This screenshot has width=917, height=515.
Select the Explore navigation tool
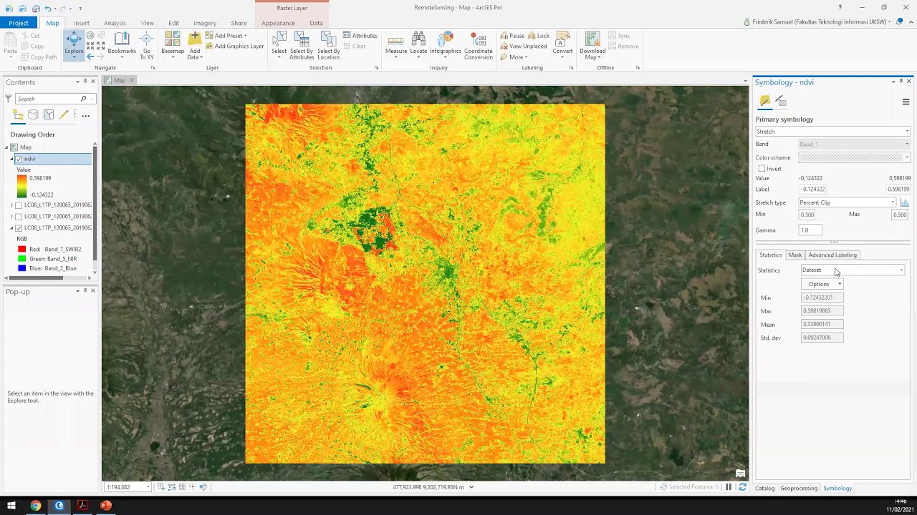pyautogui.click(x=74, y=44)
